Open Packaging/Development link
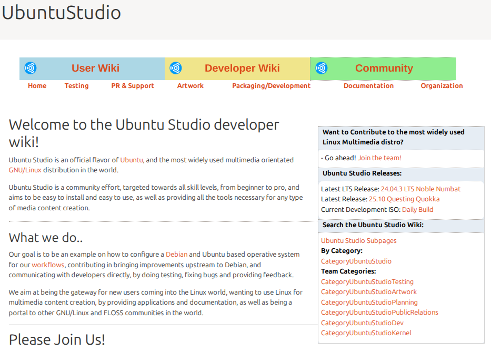Screen dimensions: 491x351 coord(271,85)
